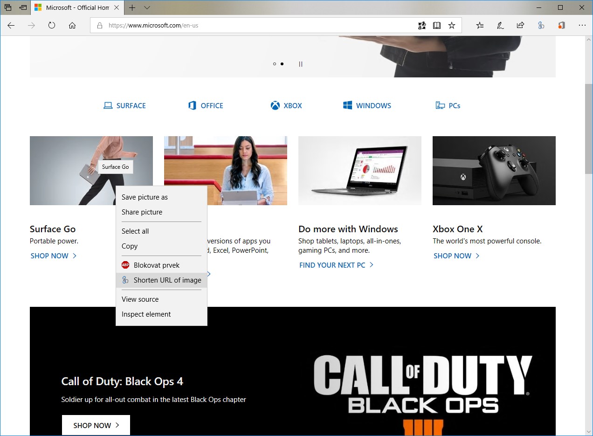Screen dimensions: 593x436
Task: Go to the home page
Action: [x=72, y=26]
